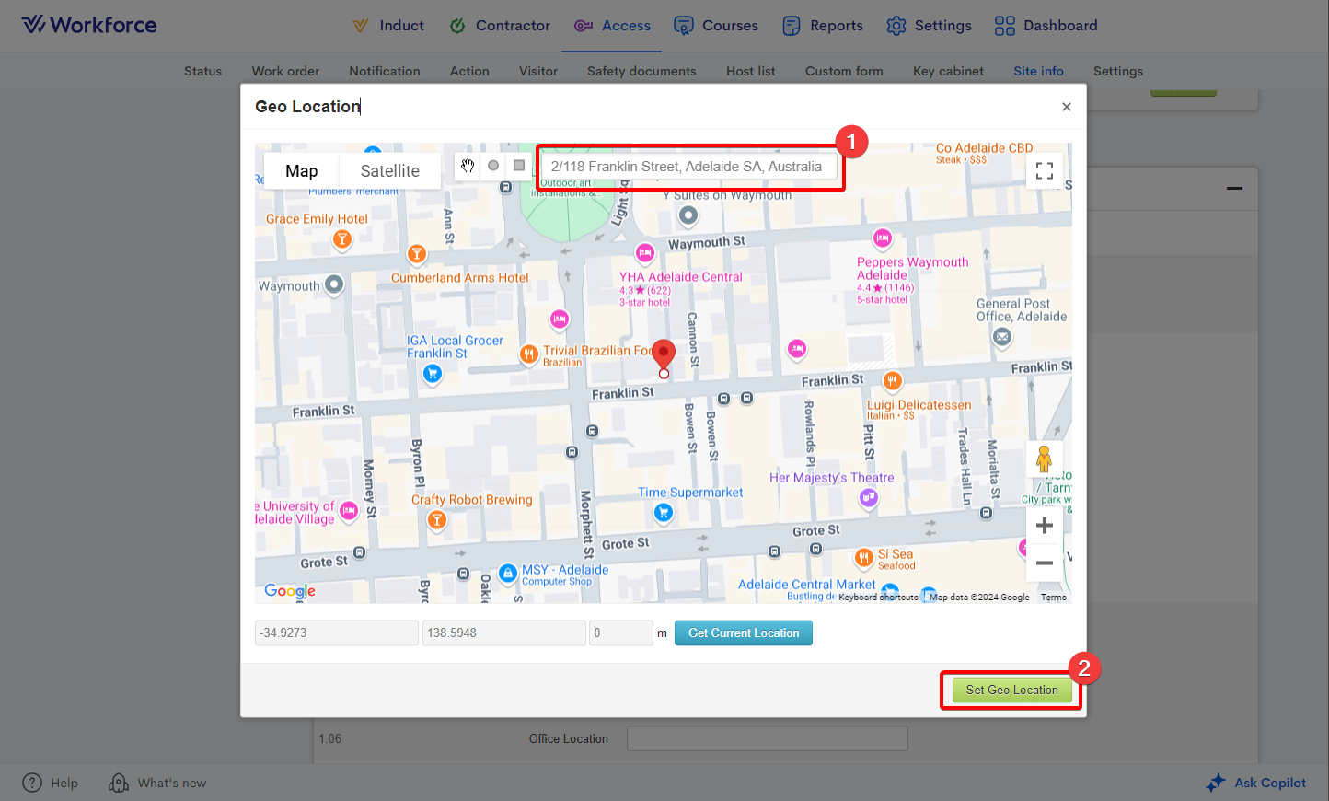Click the Trivial Brazilian Food restaurant marker

pyautogui.click(x=528, y=354)
